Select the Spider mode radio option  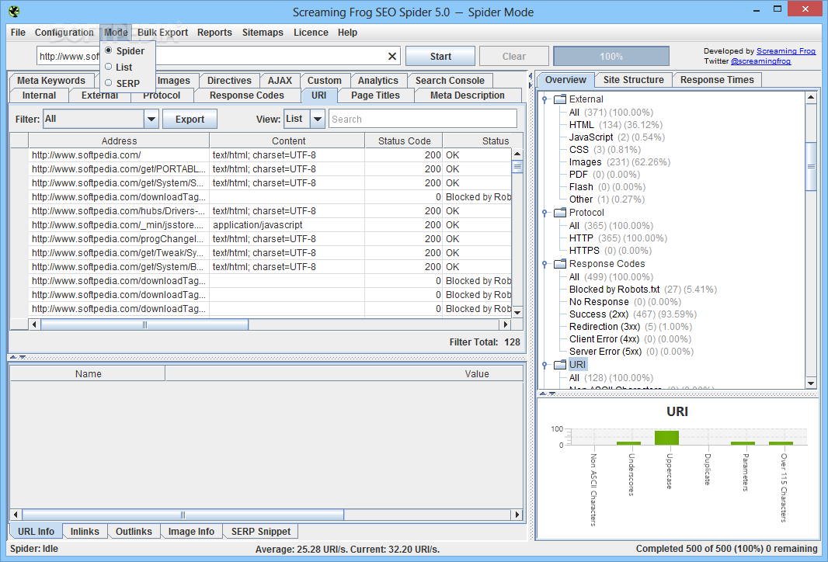[108, 50]
